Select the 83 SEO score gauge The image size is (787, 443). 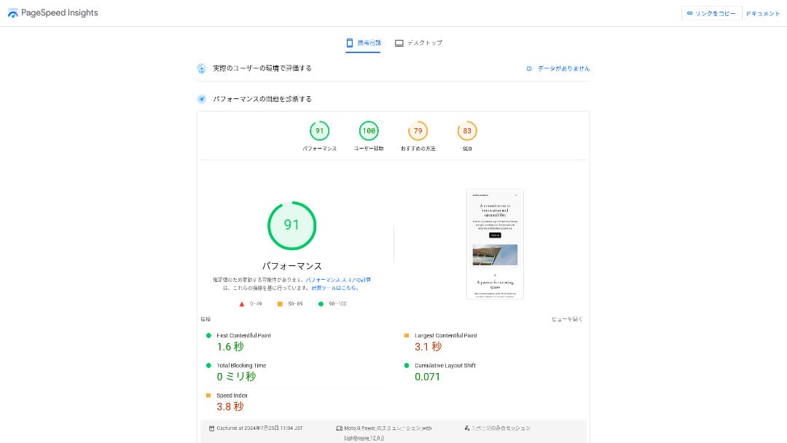pyautogui.click(x=467, y=131)
